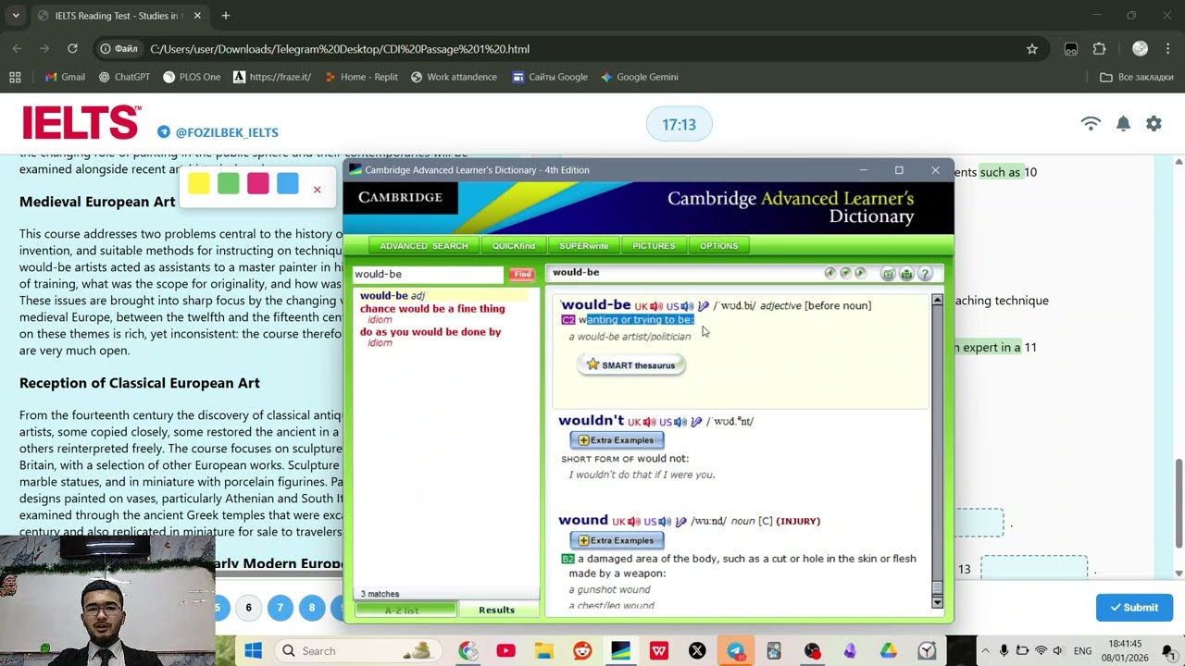The width and height of the screenshot is (1185, 666).
Task: Switch to the Results tab
Action: (x=496, y=610)
